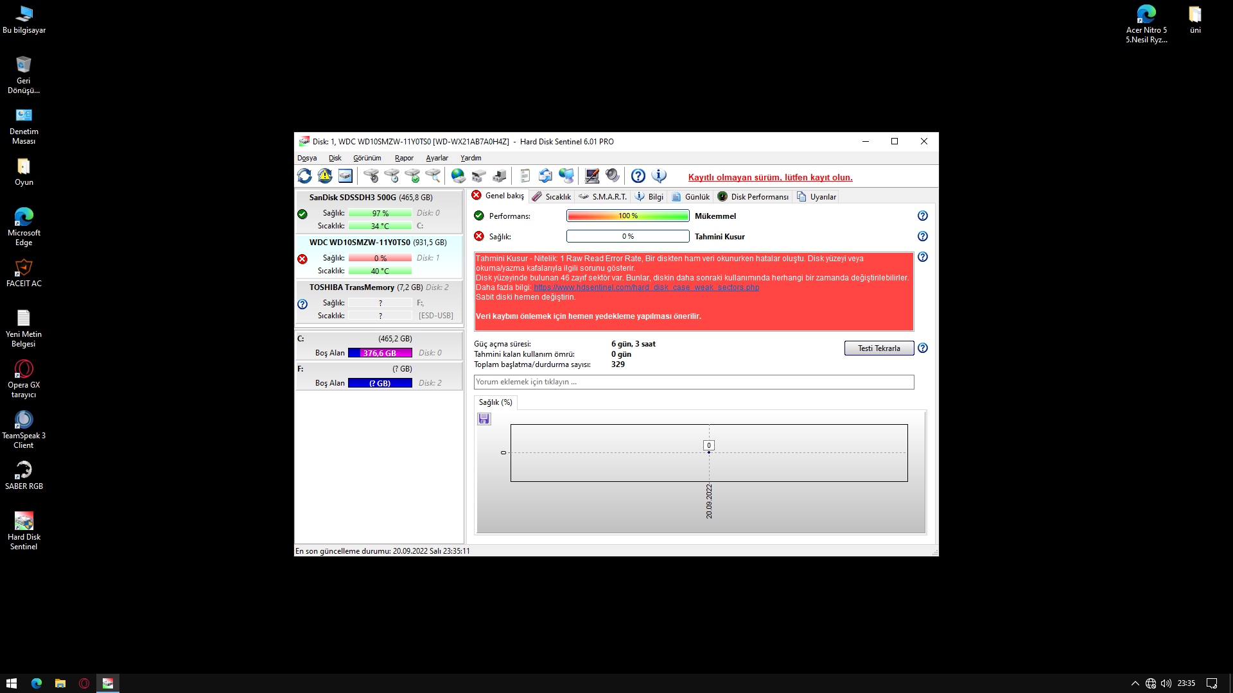Click the disk with speaker test icon
The height and width of the screenshot is (693, 1233).
371,176
